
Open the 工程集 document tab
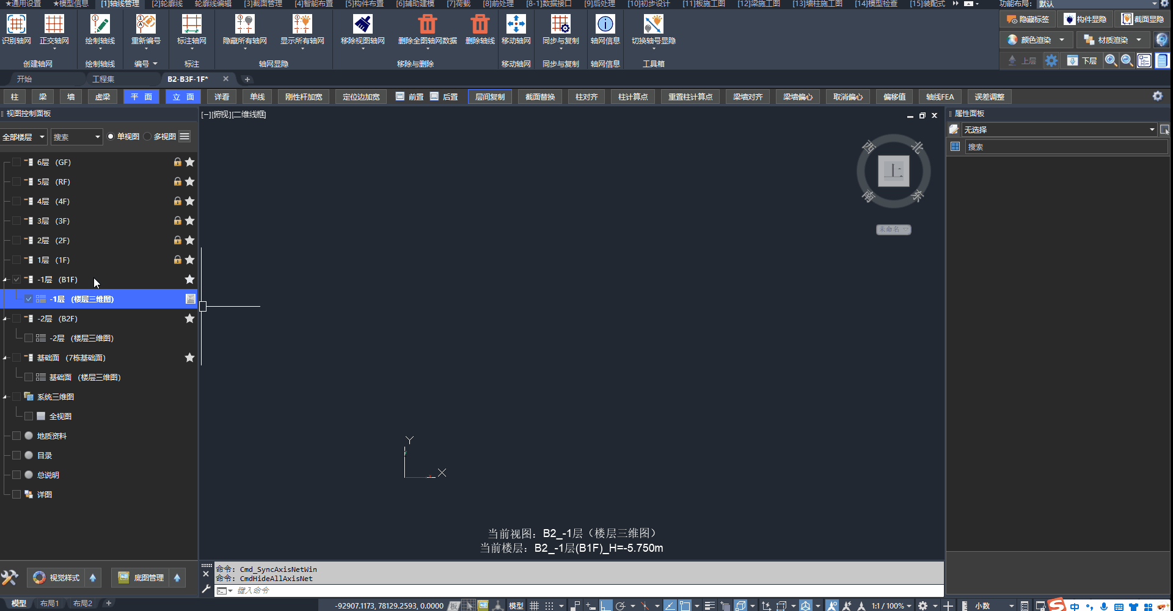(x=103, y=79)
